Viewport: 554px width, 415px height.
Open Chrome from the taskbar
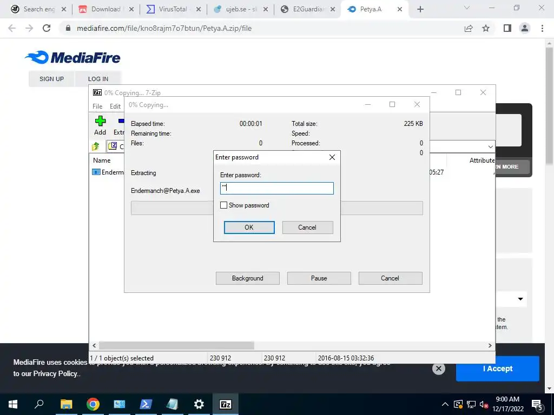(93, 404)
